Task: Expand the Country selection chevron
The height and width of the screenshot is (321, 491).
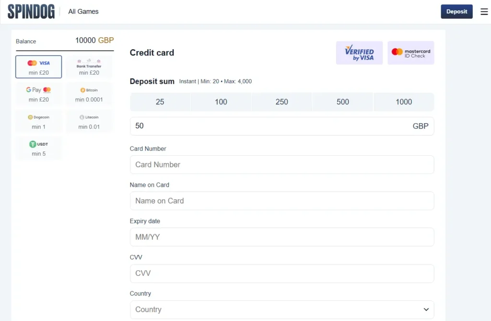Action: (x=426, y=310)
